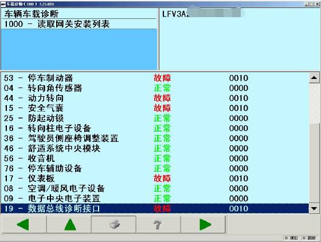
Task: Select 44 - 动力转向 entry
Action: 155,98
